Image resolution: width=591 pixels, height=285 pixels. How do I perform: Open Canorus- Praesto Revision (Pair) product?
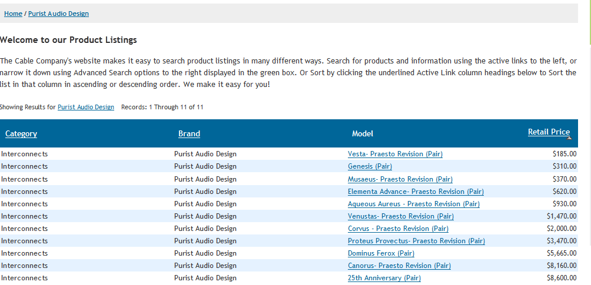point(399,266)
